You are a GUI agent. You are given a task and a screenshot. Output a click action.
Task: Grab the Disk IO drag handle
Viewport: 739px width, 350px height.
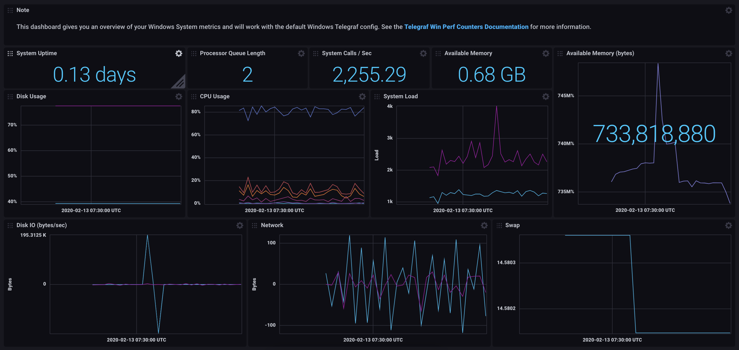tap(10, 226)
